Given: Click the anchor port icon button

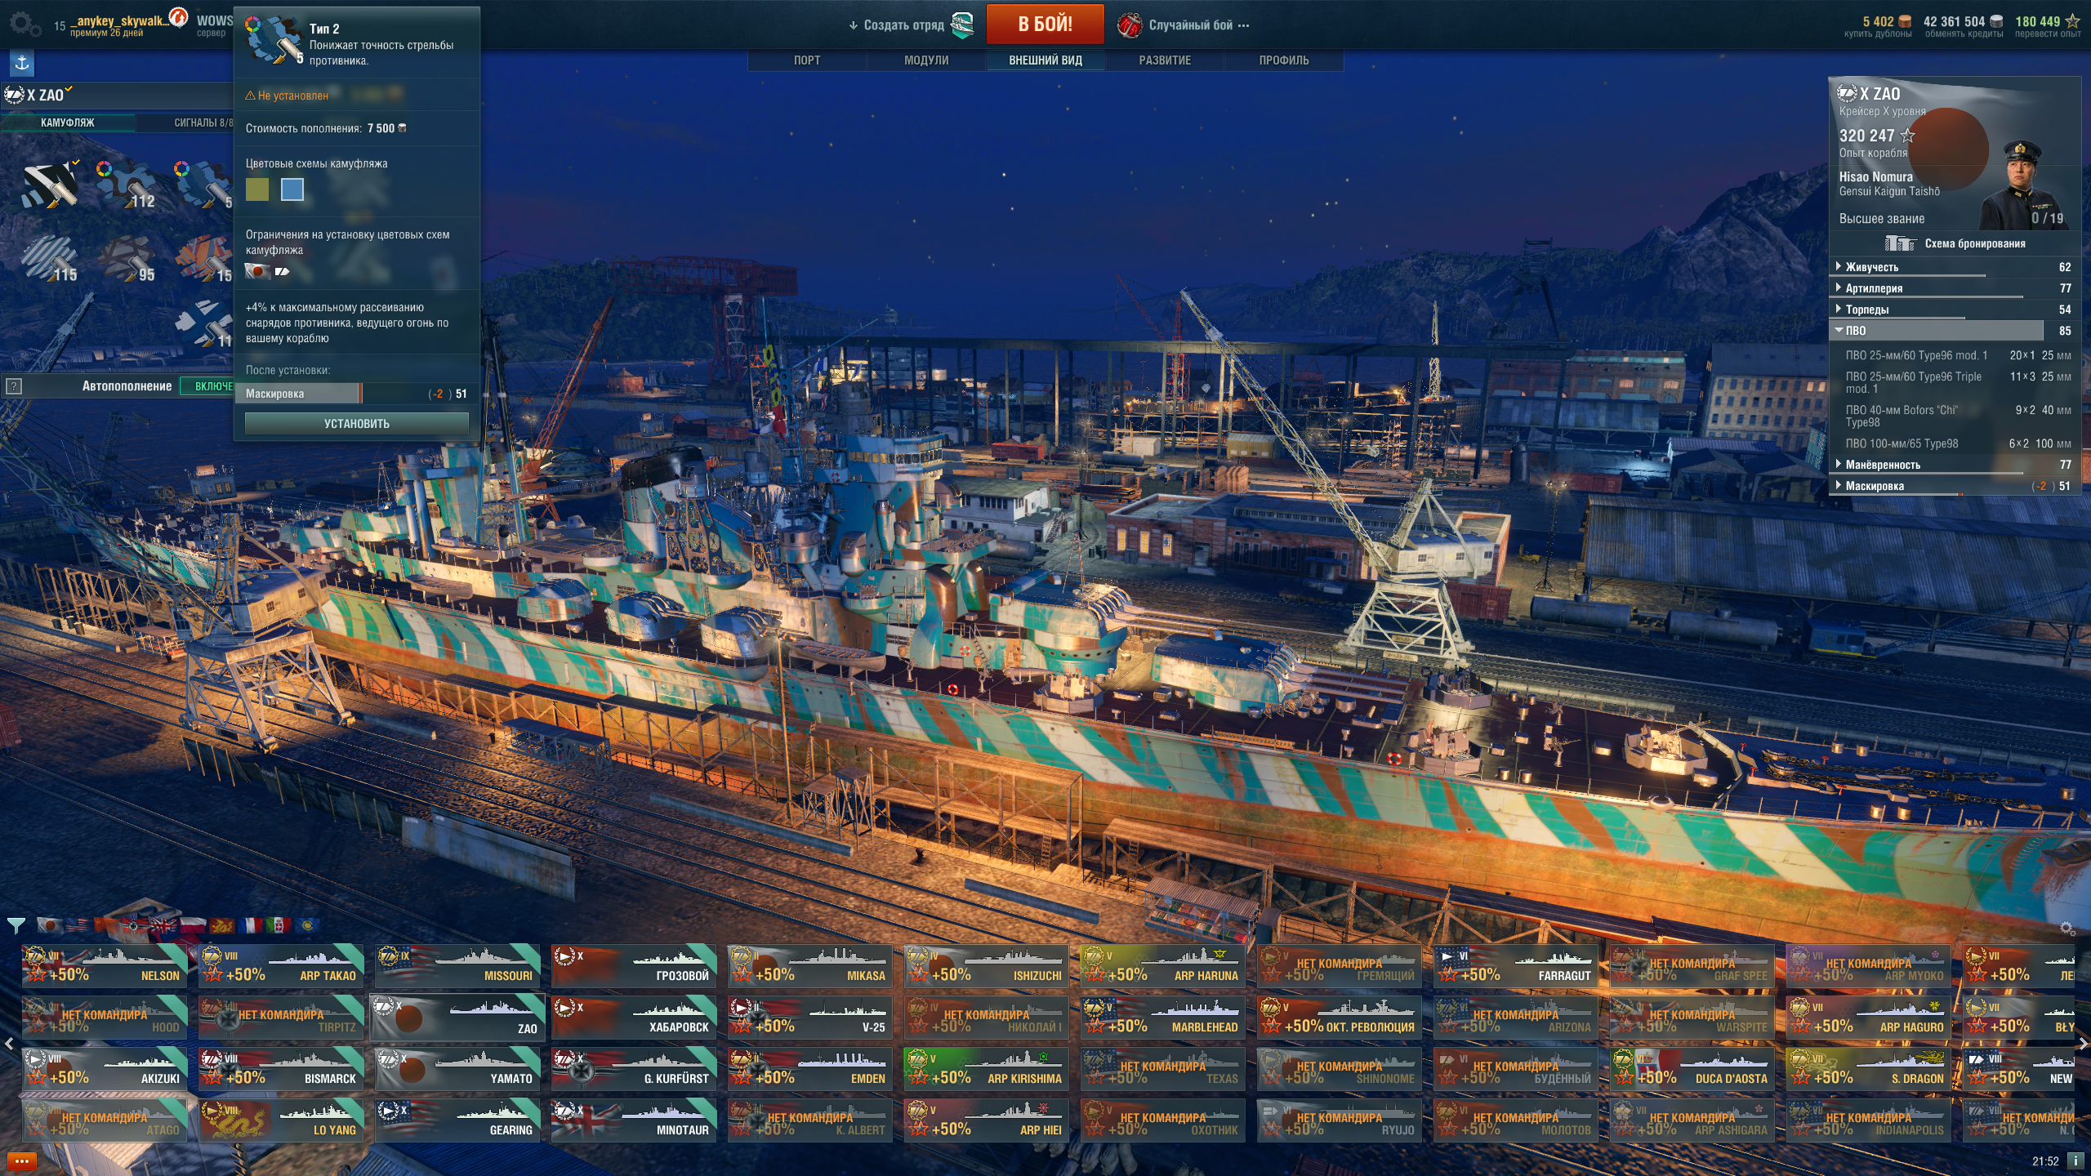Looking at the screenshot, I should click(22, 63).
